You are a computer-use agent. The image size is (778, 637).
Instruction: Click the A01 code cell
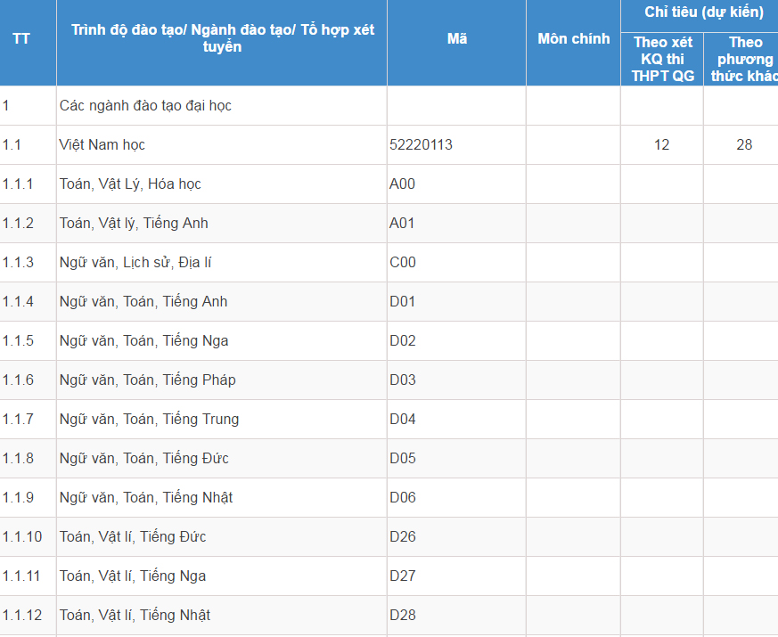pos(403,224)
